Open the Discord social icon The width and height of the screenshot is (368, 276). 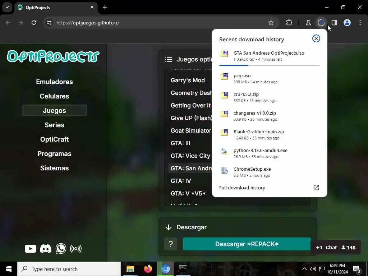(46, 249)
